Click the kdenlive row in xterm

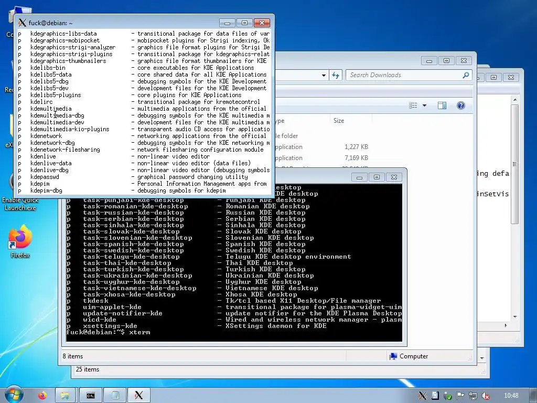click(144, 156)
